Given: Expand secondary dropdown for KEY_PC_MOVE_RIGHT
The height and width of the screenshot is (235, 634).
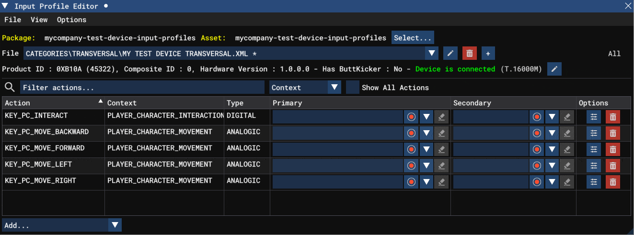Looking at the screenshot, I should tap(552, 182).
